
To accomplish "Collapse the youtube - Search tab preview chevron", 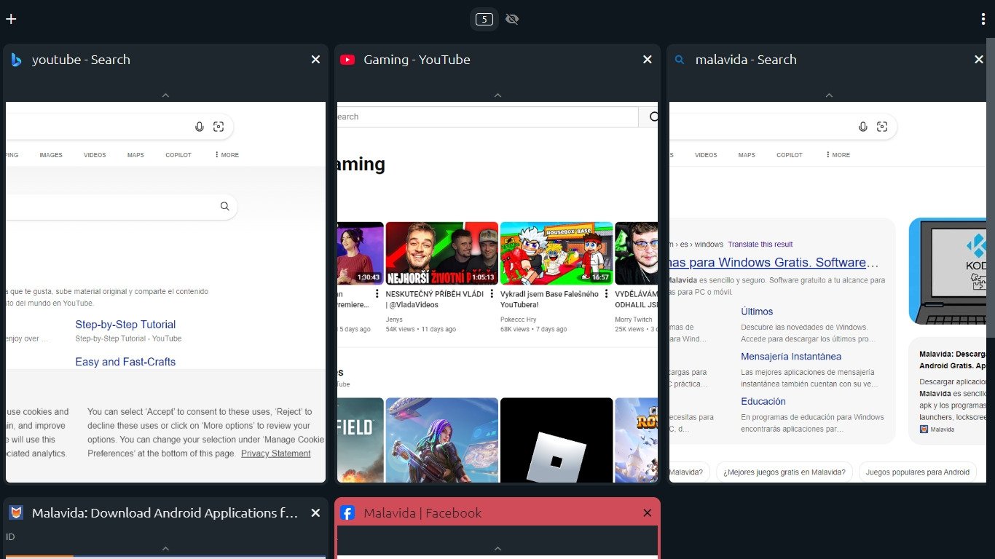I will pos(165,95).
